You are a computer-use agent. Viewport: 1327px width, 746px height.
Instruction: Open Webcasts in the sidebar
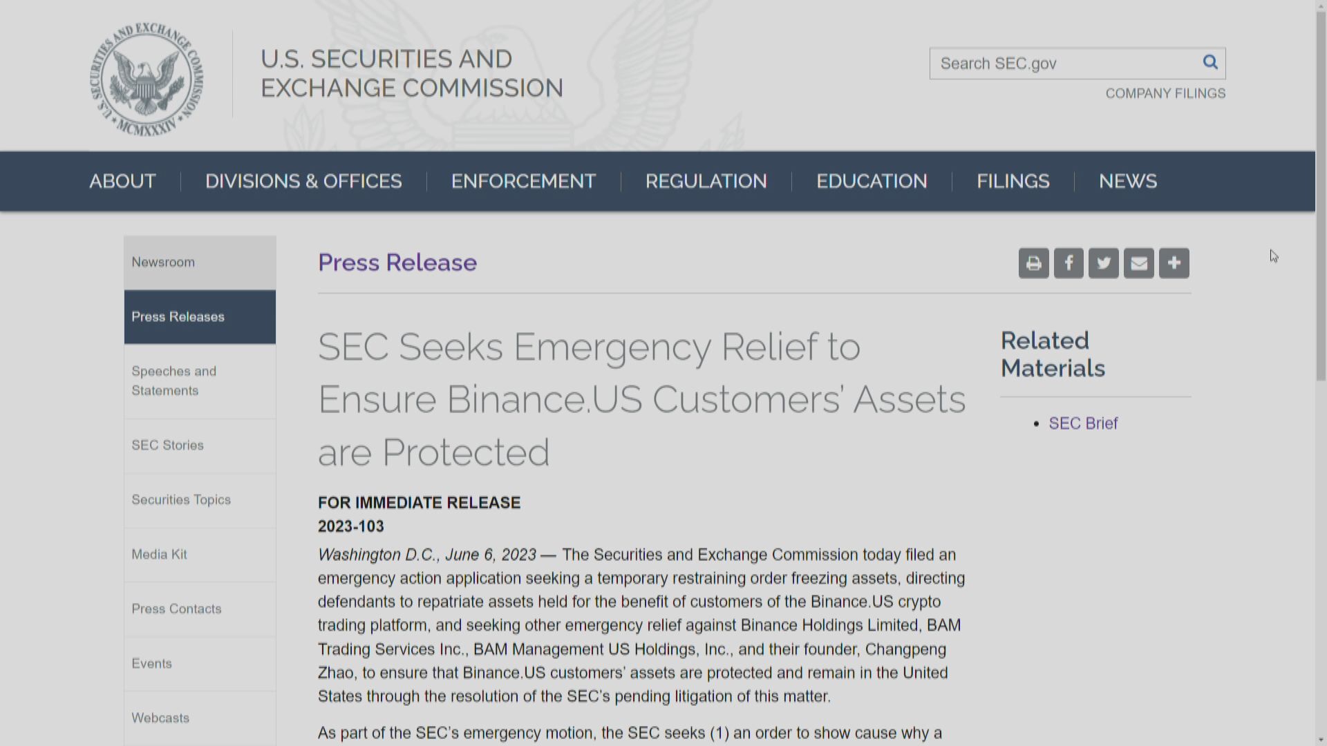[x=160, y=718]
